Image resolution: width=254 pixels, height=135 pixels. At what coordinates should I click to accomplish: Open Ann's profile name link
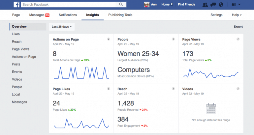[x=154, y=5]
